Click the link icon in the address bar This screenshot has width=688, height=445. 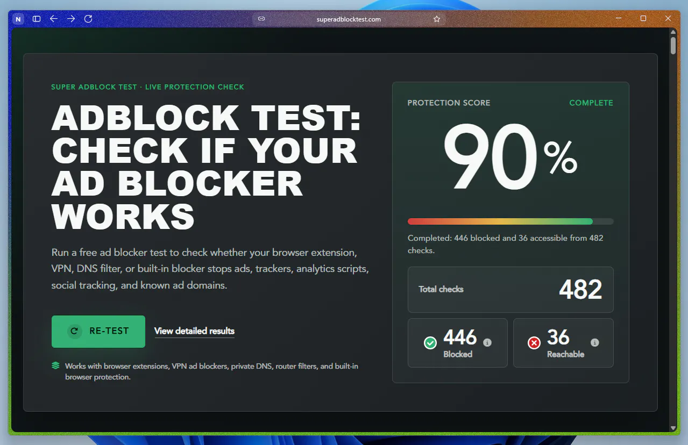[261, 19]
